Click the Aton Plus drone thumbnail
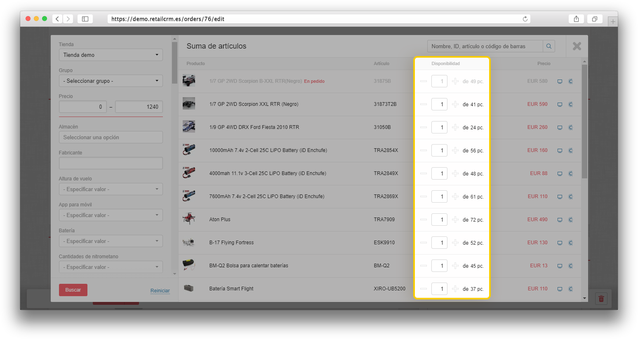The image size is (638, 339). pos(189,219)
